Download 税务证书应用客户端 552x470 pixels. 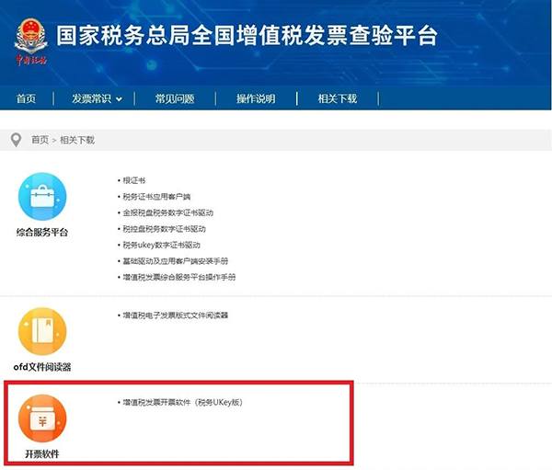point(156,197)
